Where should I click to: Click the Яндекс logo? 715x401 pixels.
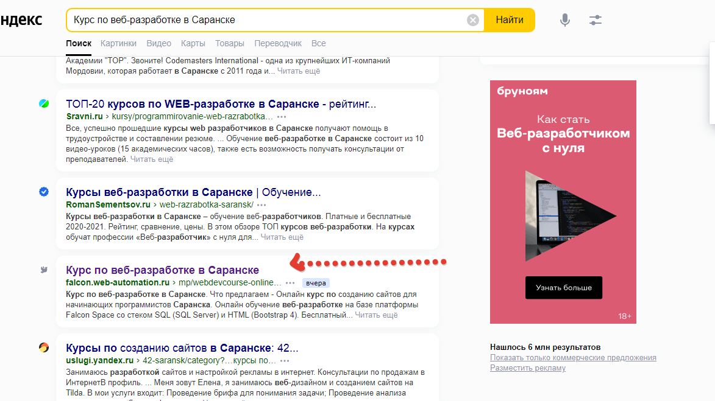coord(21,19)
